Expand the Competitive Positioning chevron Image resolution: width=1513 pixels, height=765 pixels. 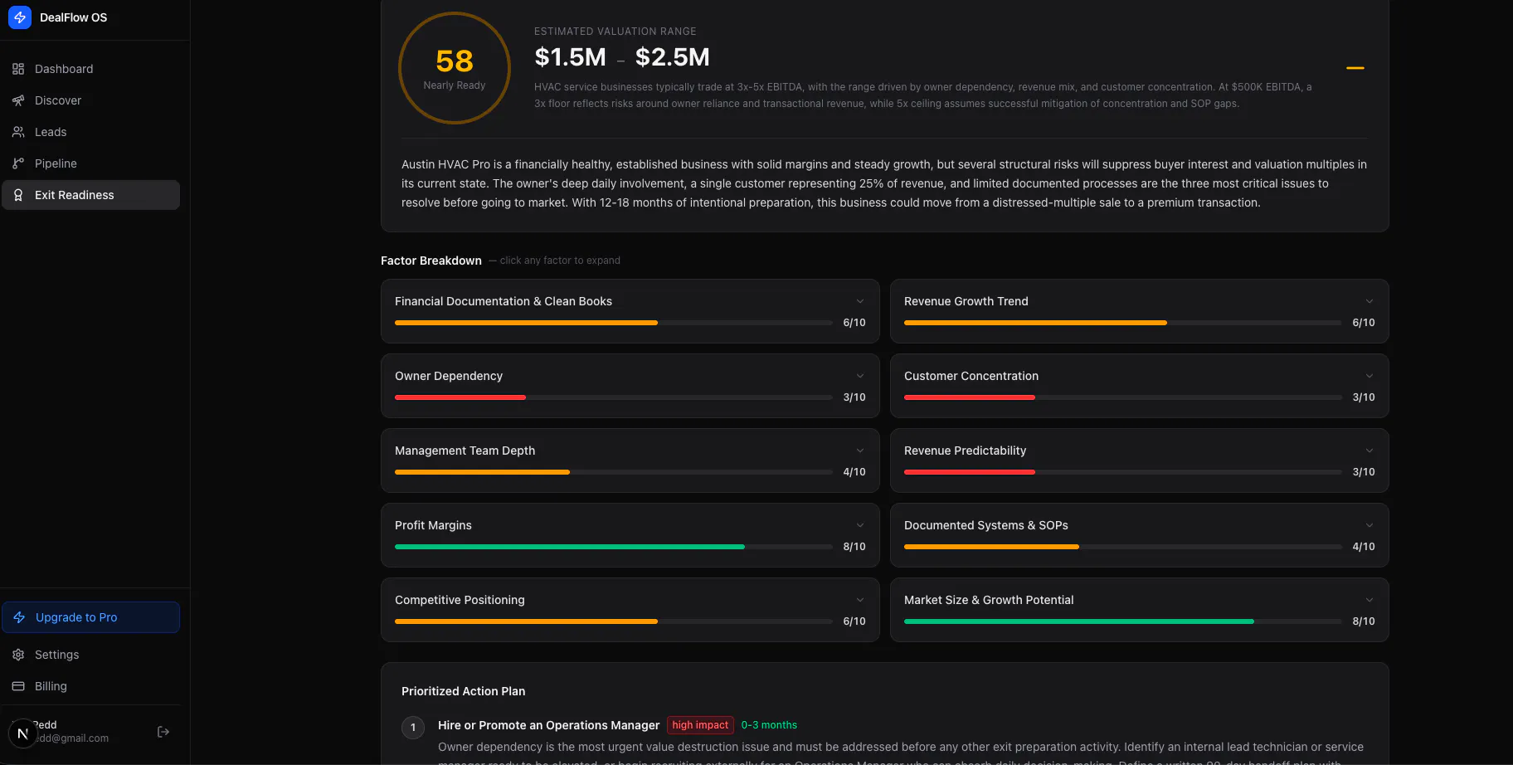(860, 600)
